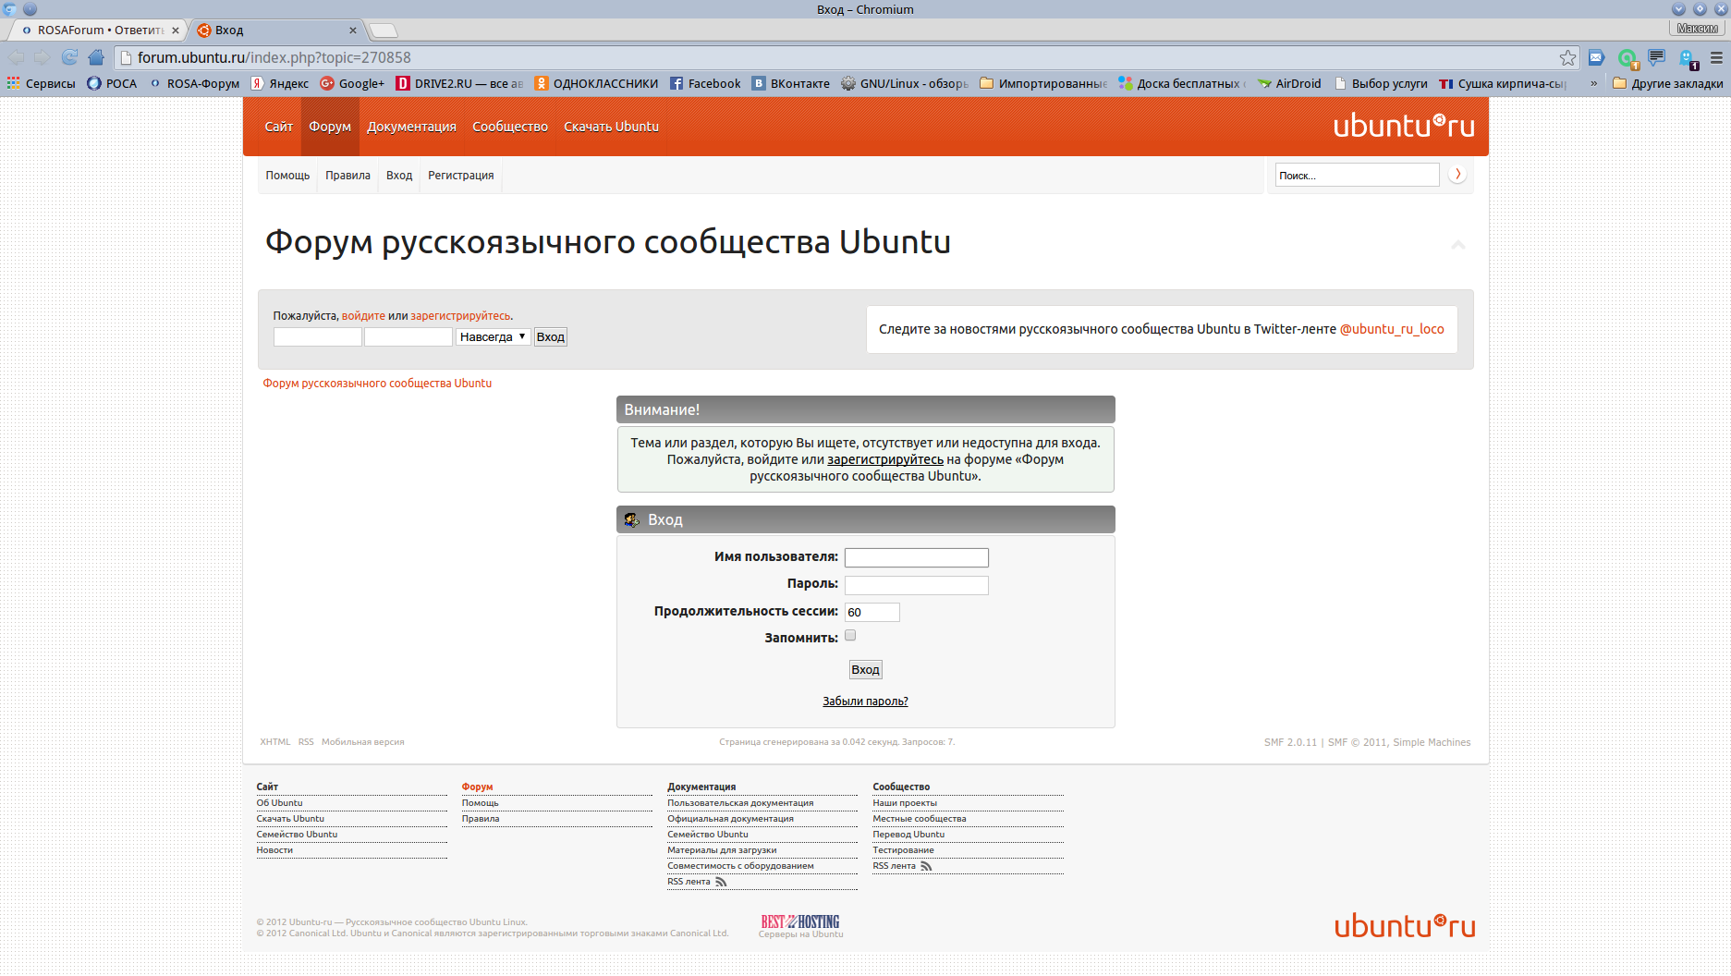1731x976 pixels.
Task: Open the Наши проекты footer link
Action: (x=905, y=803)
